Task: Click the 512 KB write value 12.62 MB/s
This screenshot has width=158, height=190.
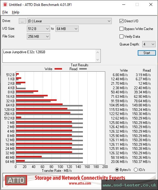Action: tap(119, 118)
